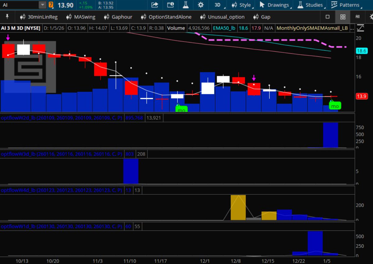Viewport: 373px width, 264px height.
Task: Click the MonthlyOnlySMAEMAsmall_LB label
Action: pyautogui.click(x=312, y=28)
